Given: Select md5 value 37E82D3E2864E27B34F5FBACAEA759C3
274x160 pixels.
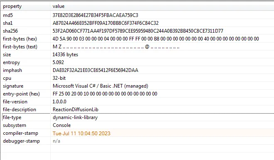Looking at the screenshot, I should tap(95, 15).
